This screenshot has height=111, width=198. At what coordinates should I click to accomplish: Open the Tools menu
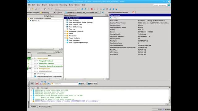point(71,5)
